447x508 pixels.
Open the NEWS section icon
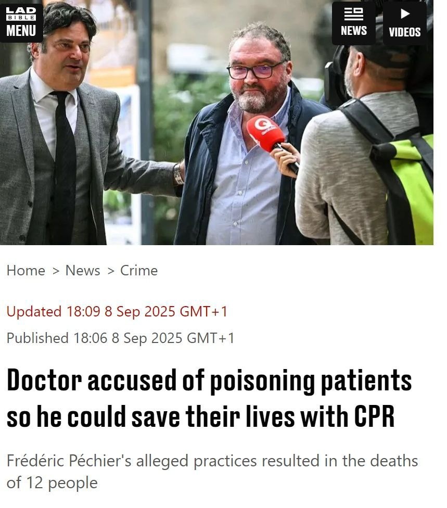pyautogui.click(x=353, y=14)
